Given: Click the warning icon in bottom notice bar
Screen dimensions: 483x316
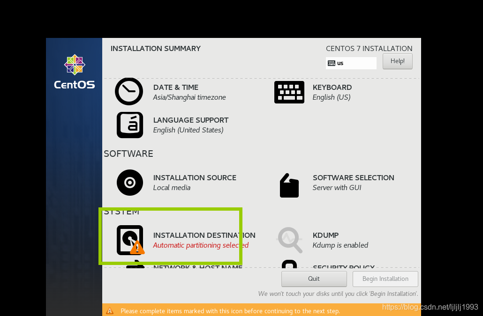Looking at the screenshot, I should pyautogui.click(x=110, y=311).
